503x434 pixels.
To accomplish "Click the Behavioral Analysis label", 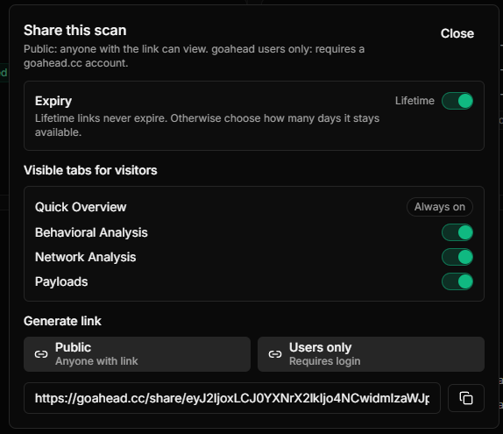I will click(x=91, y=232).
